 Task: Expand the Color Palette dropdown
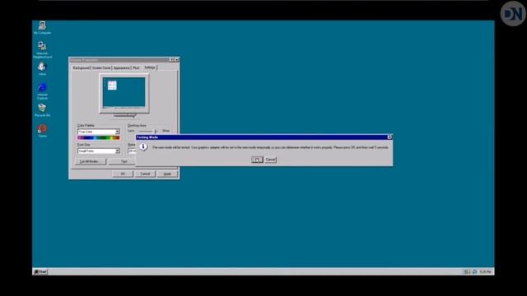click(117, 132)
